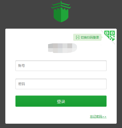
Task: Click the QR code icon in card corner
Action: 110,36
